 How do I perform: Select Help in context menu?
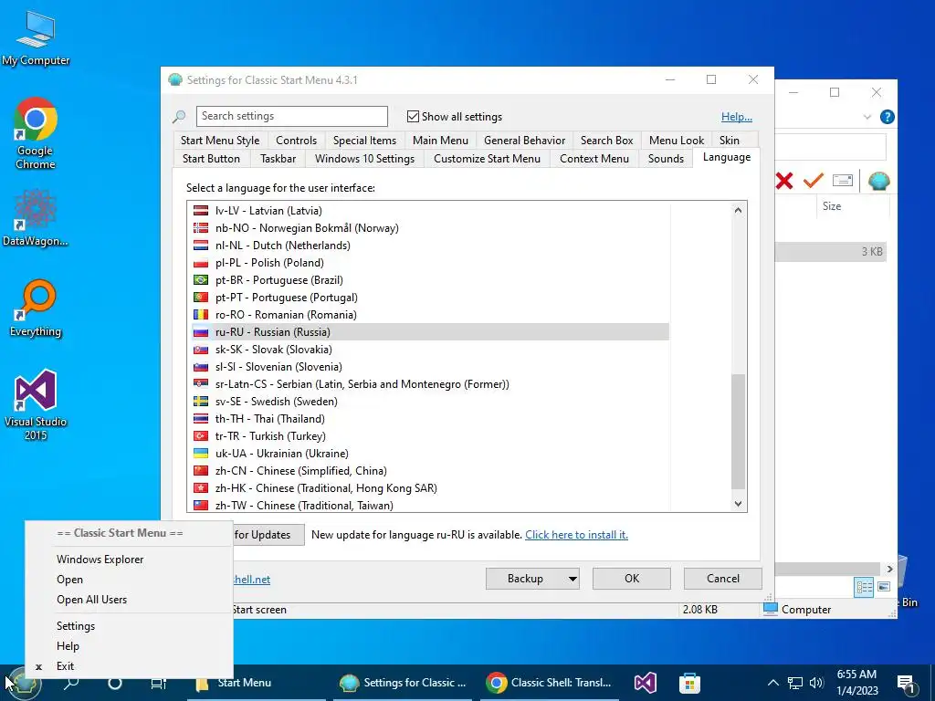point(129,646)
